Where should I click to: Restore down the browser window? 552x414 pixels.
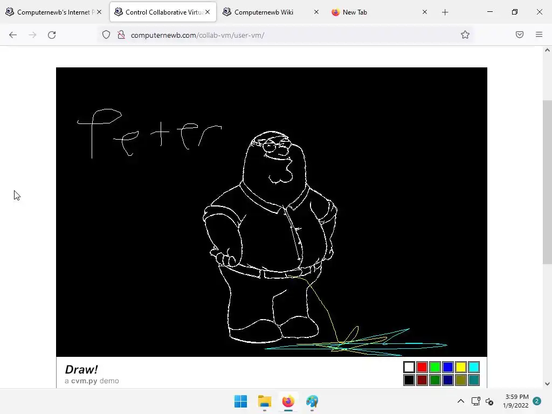tap(515, 12)
